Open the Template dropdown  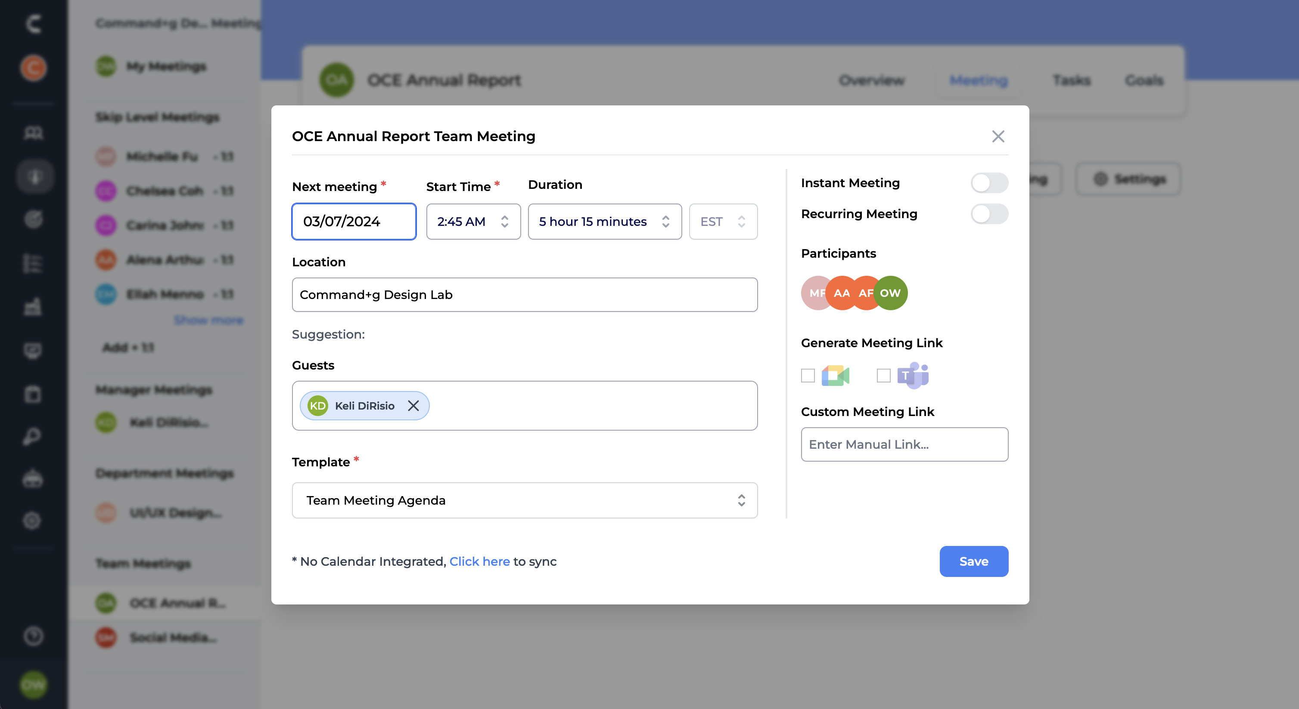click(525, 500)
